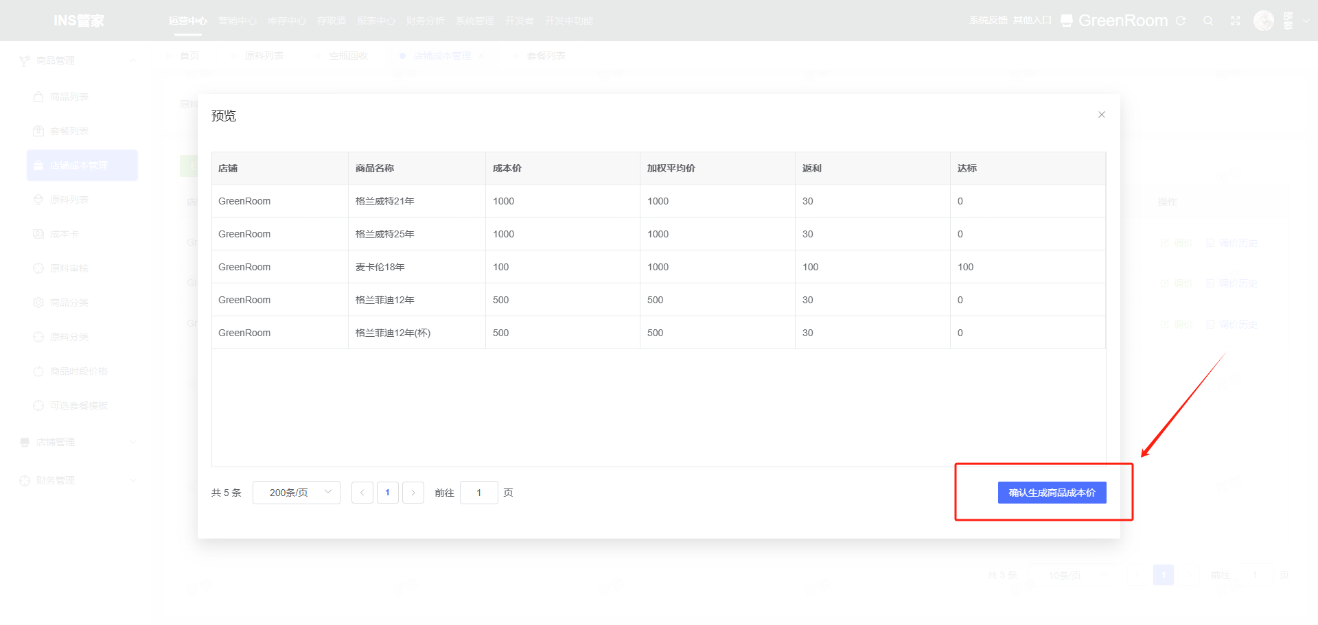Expand the 财务管理 sidebar group
The height and width of the screenshot is (625, 1318).
tap(78, 480)
